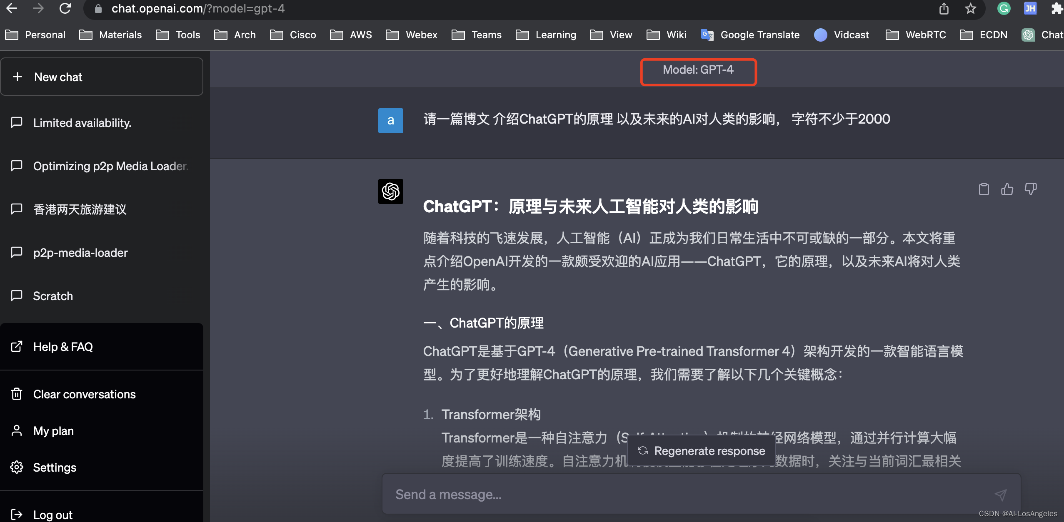Open the Cisco bookmarks folder
The height and width of the screenshot is (522, 1064).
click(x=293, y=35)
